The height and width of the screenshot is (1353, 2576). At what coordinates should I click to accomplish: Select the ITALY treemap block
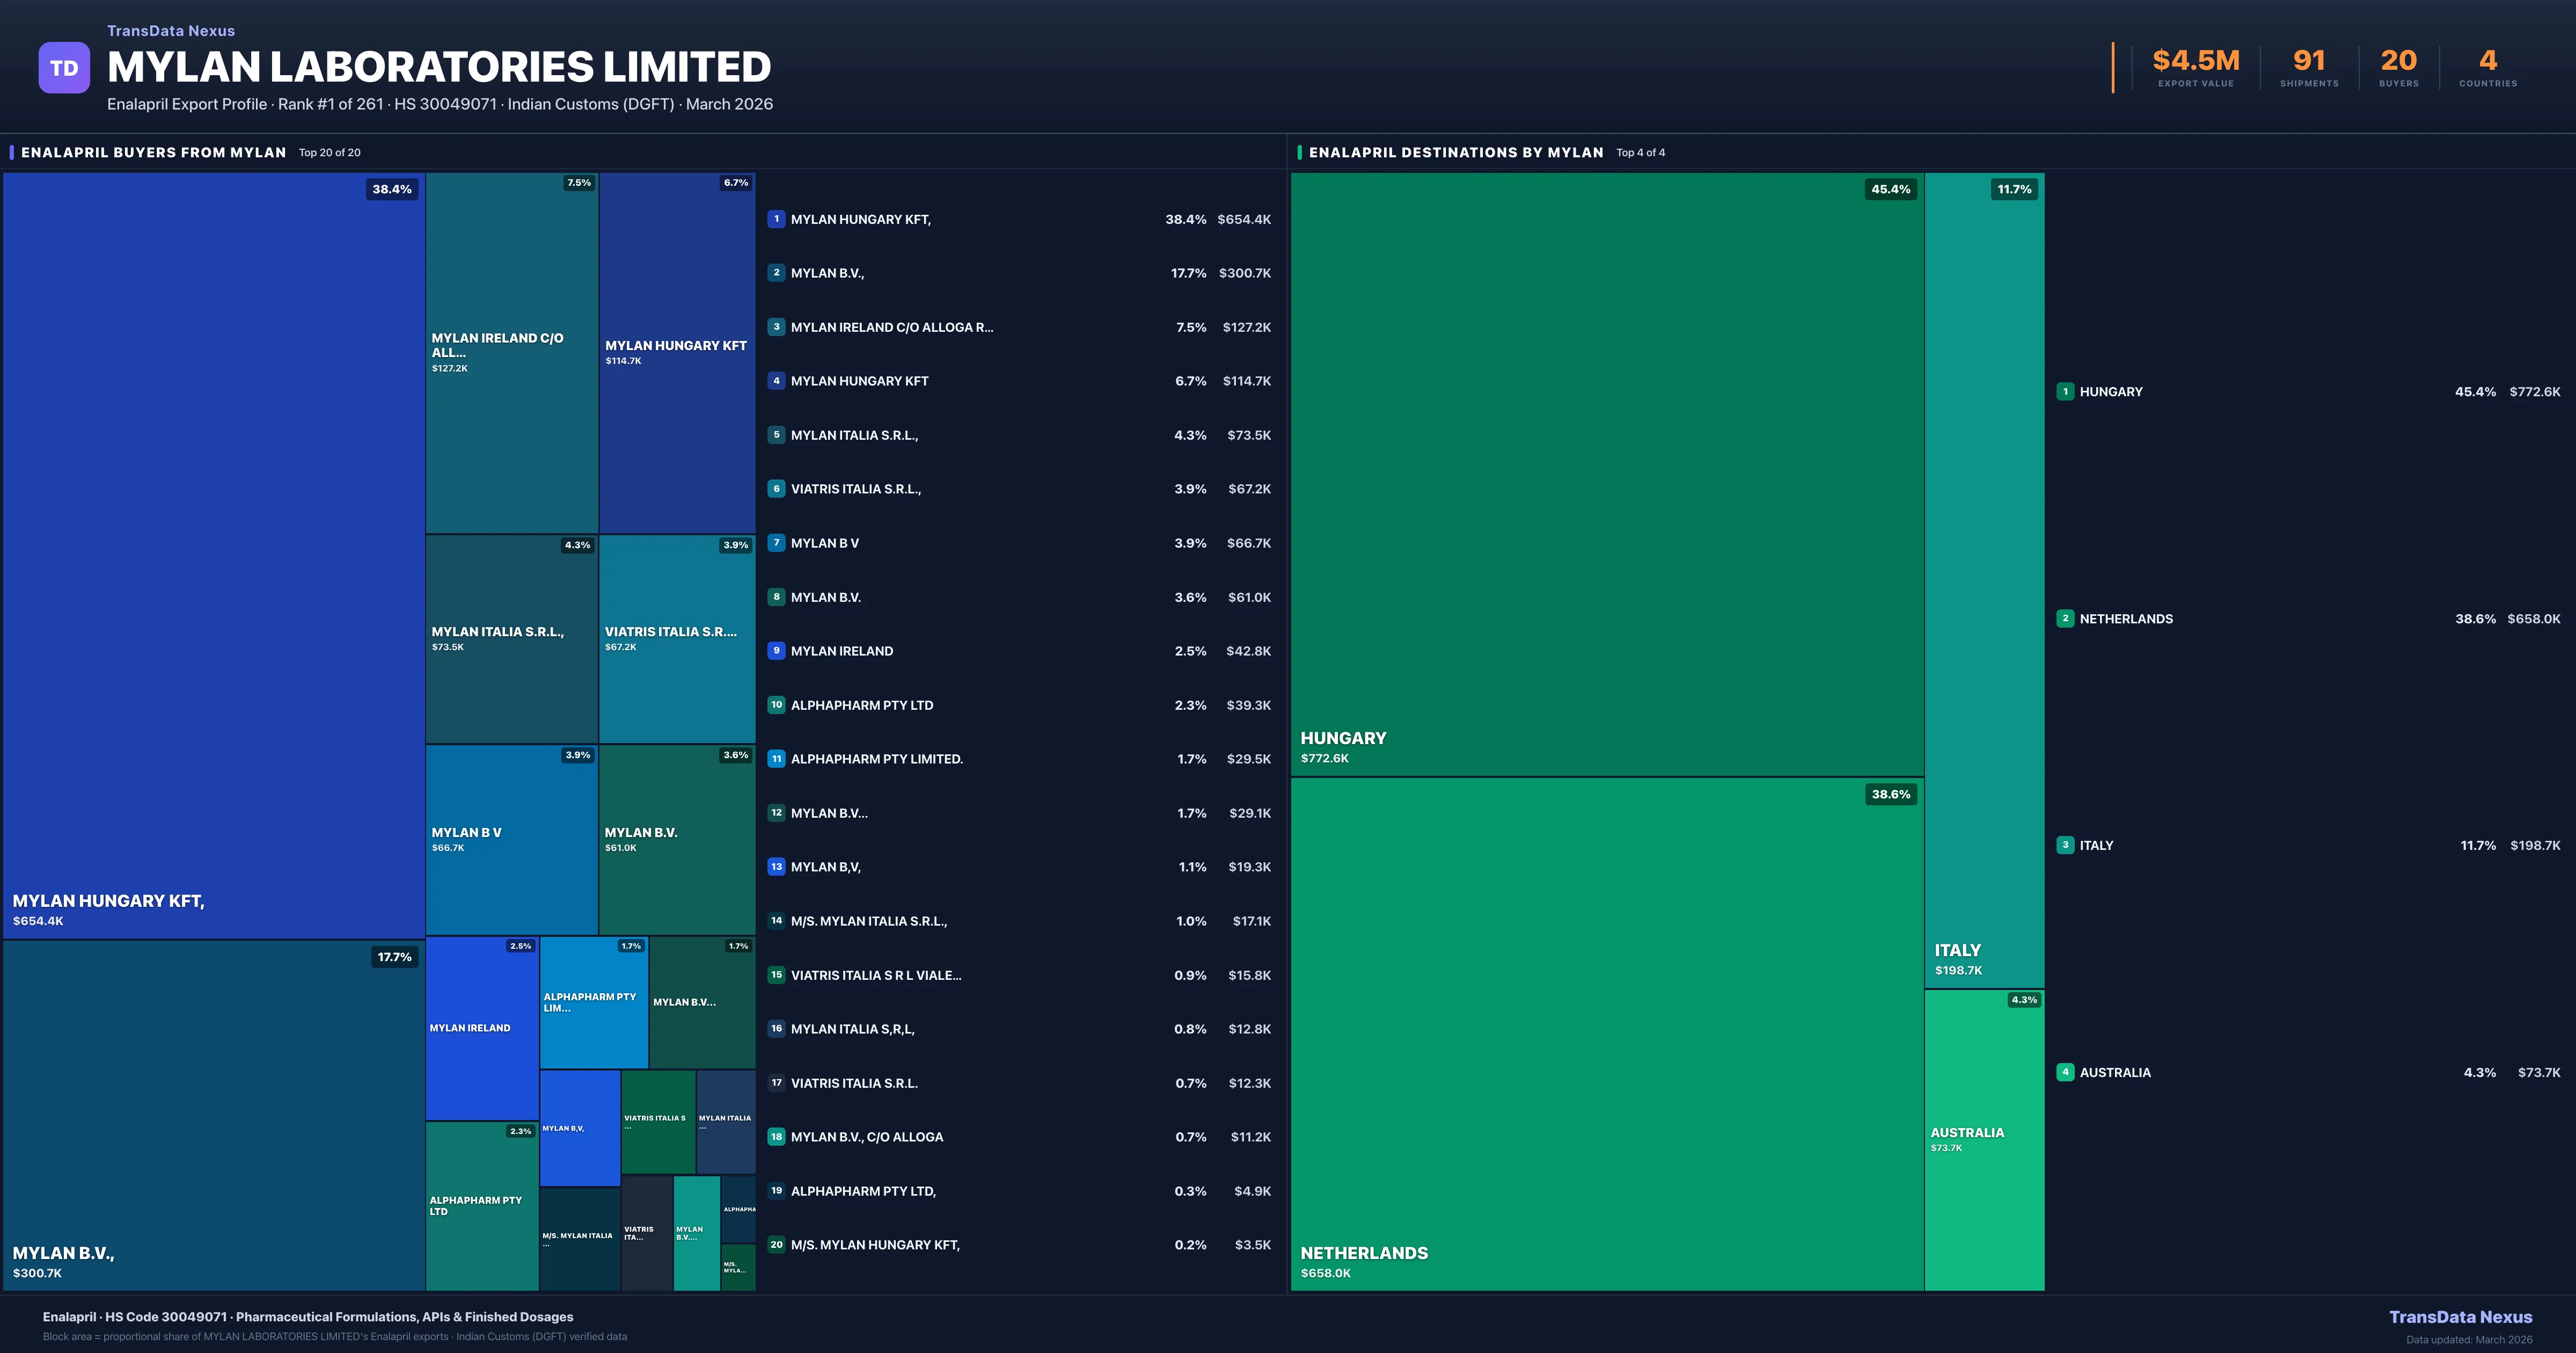[1984, 580]
